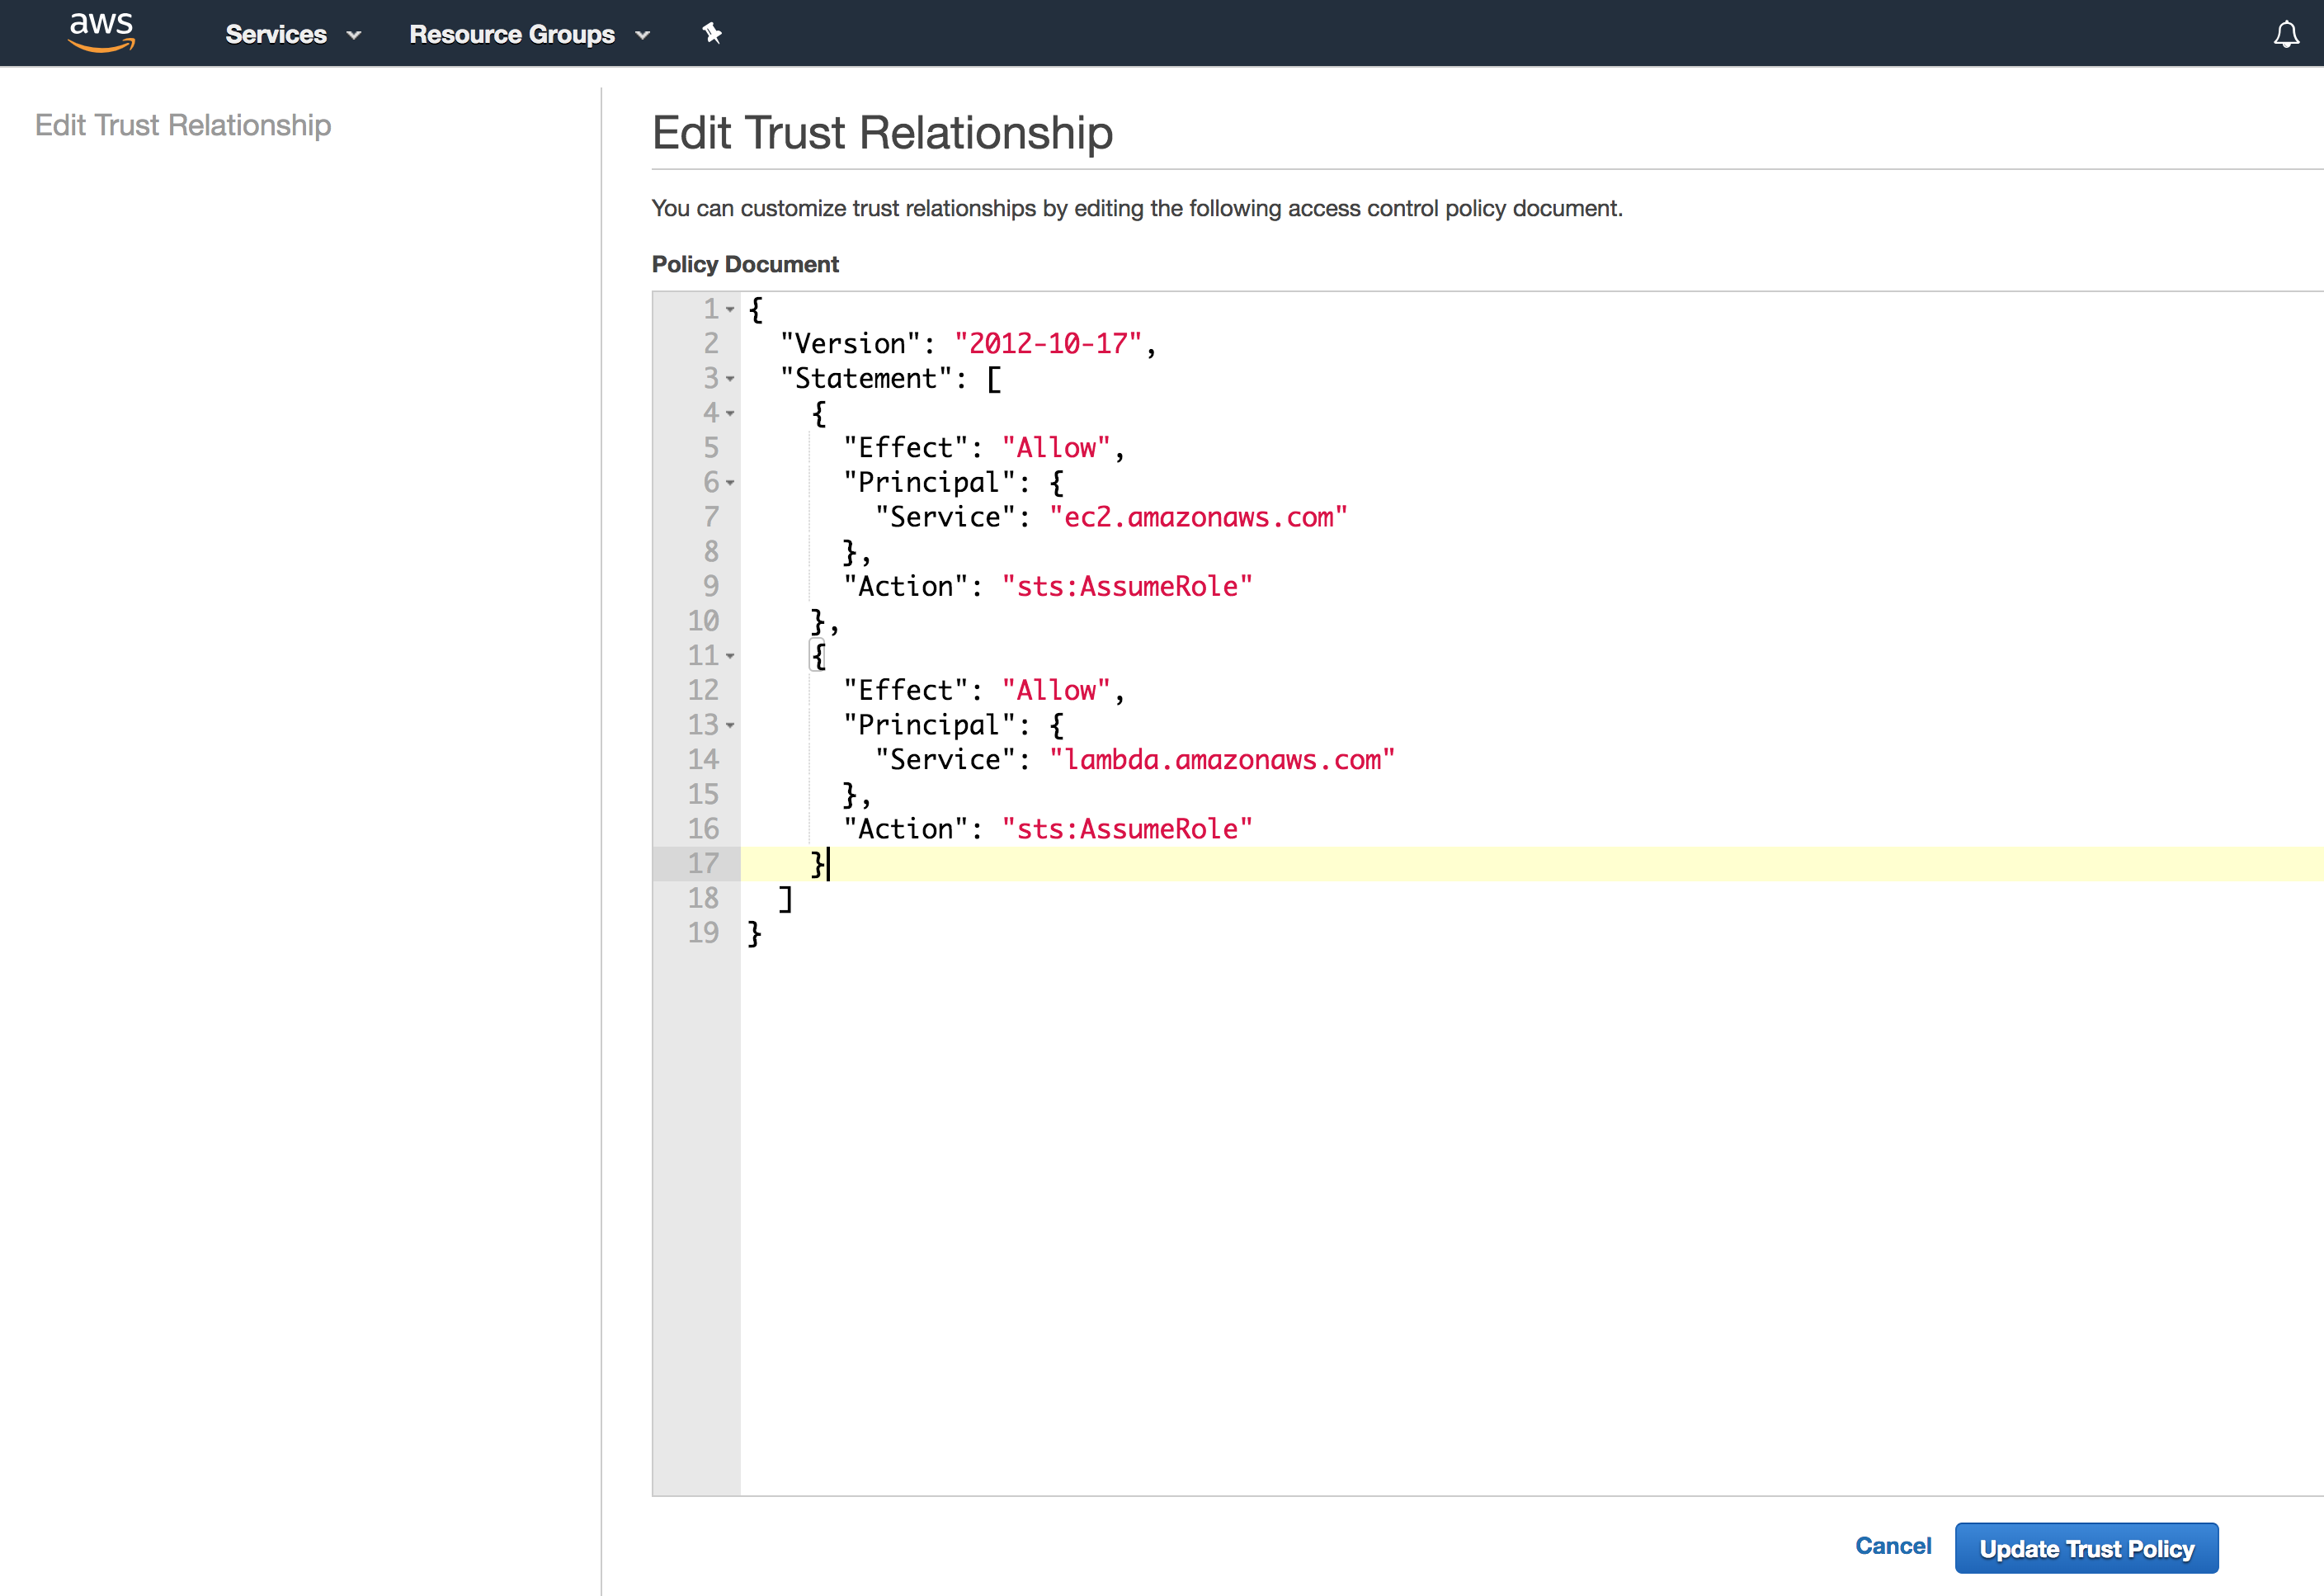Open the Resource Groups menu

click(512, 34)
